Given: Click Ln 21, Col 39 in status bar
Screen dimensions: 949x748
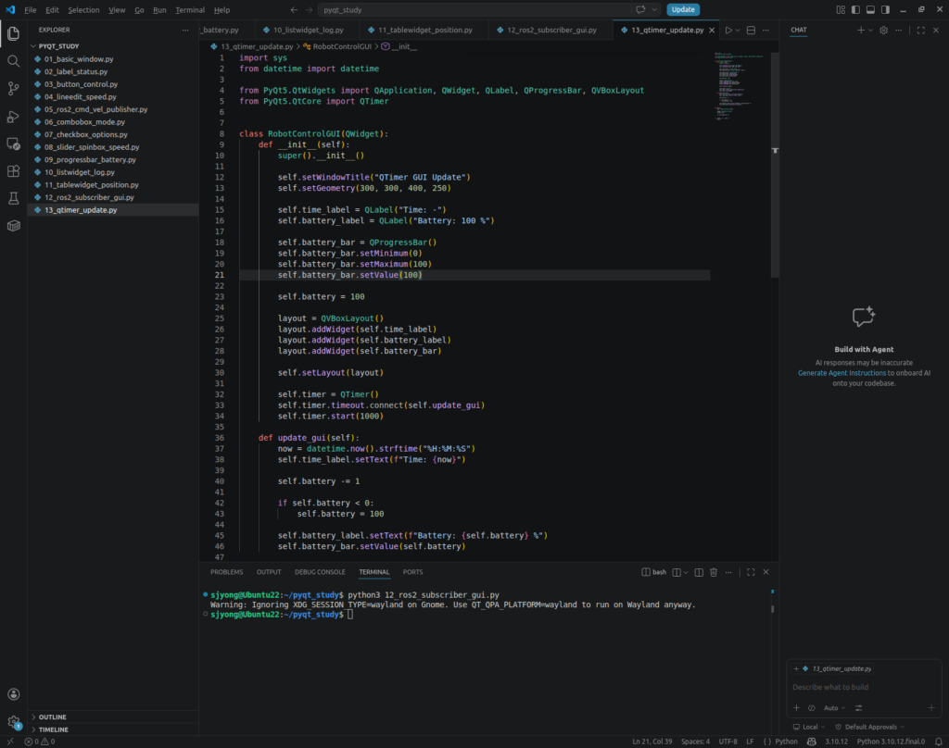Looking at the screenshot, I should click(652, 742).
